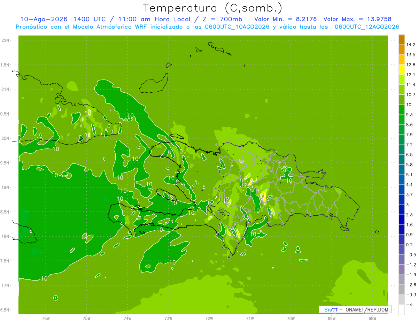Click the '11.4' legend value
Viewport: 418px width, 323px height.
(x=411, y=85)
